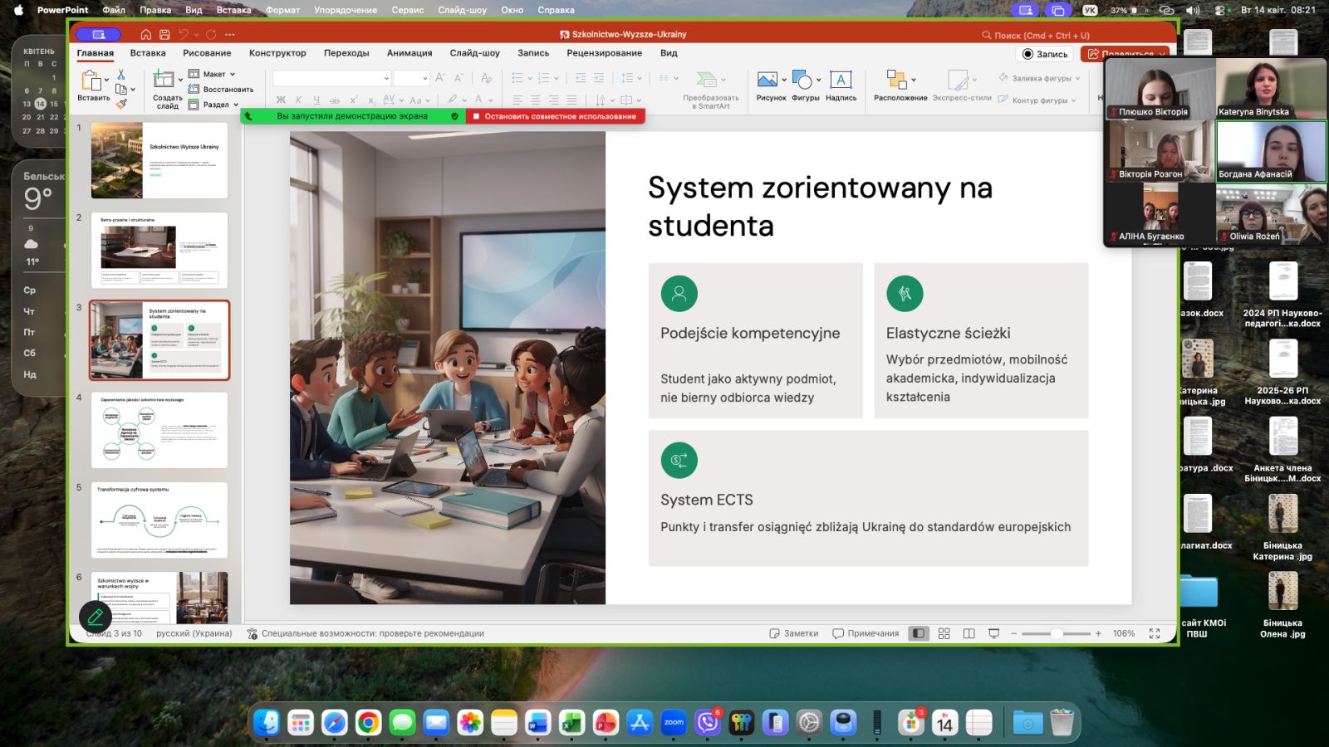
Task: Open reading view from status bar
Action: (x=969, y=633)
